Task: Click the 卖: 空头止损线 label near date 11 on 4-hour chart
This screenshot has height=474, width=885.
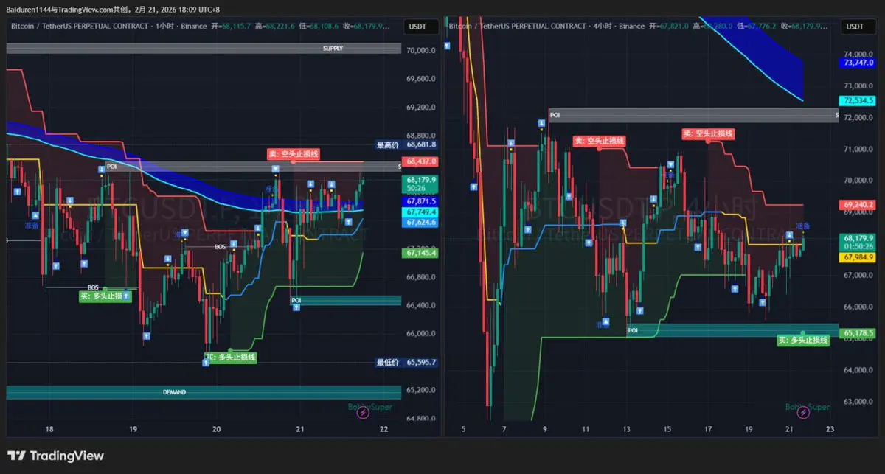Action: pyautogui.click(x=600, y=141)
